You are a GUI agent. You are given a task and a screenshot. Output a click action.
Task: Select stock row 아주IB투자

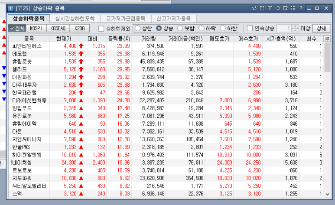166,85
